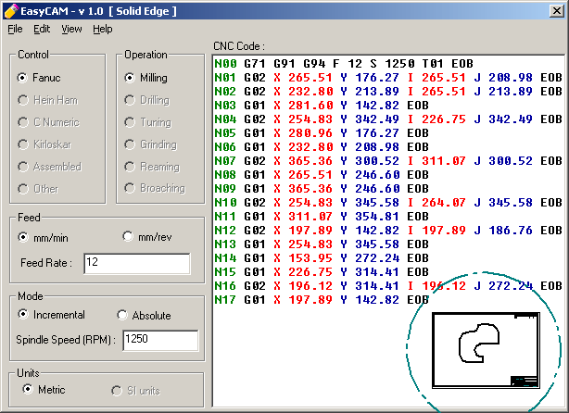Select SI units option
The image size is (569, 413).
pyautogui.click(x=135, y=391)
